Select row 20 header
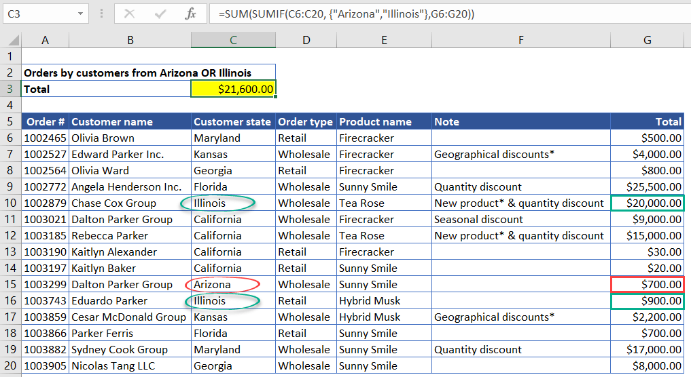Viewport: 691px width, 377px height. (10, 366)
